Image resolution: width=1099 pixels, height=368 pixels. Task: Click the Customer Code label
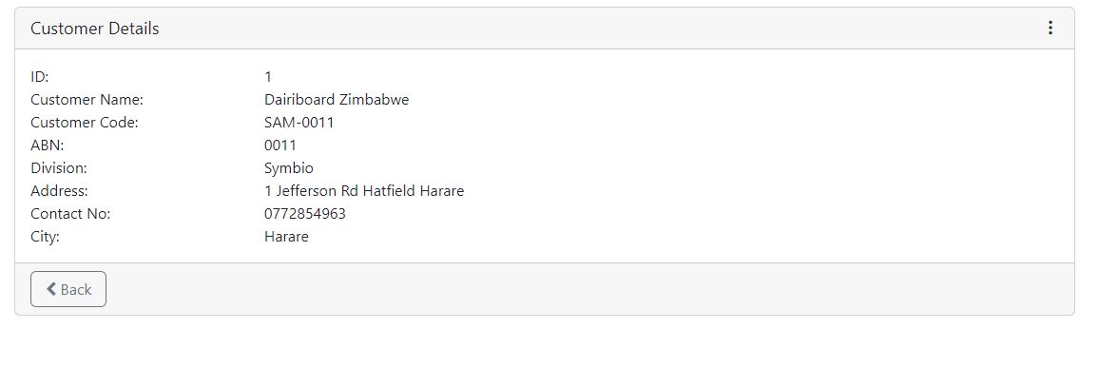click(x=85, y=123)
